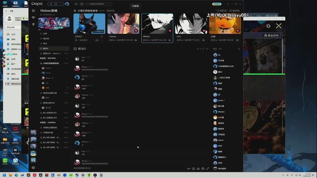Open your profile avatar beside the voice controls
Screen dimensions: 317x178
67,4
